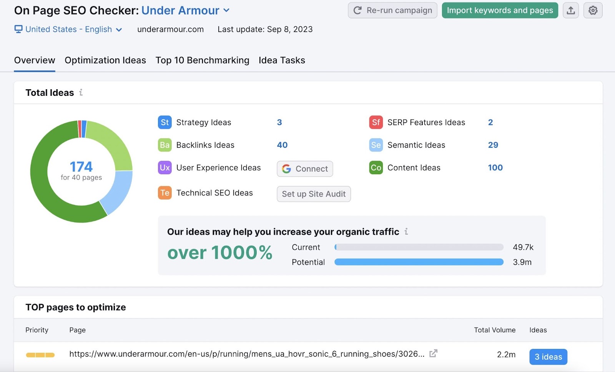Click Import keywords and pages
Screen dimensions: 615x372
pos(500,10)
